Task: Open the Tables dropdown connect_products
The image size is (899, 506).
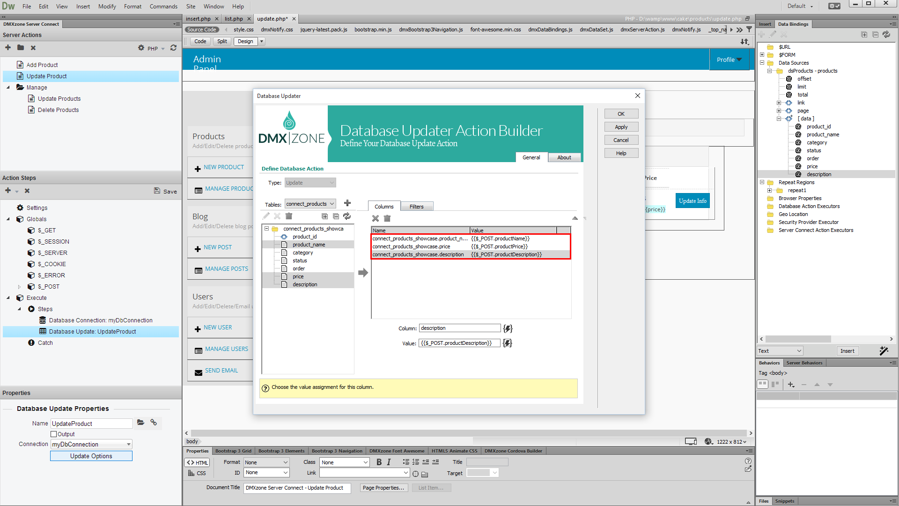Action: point(310,204)
